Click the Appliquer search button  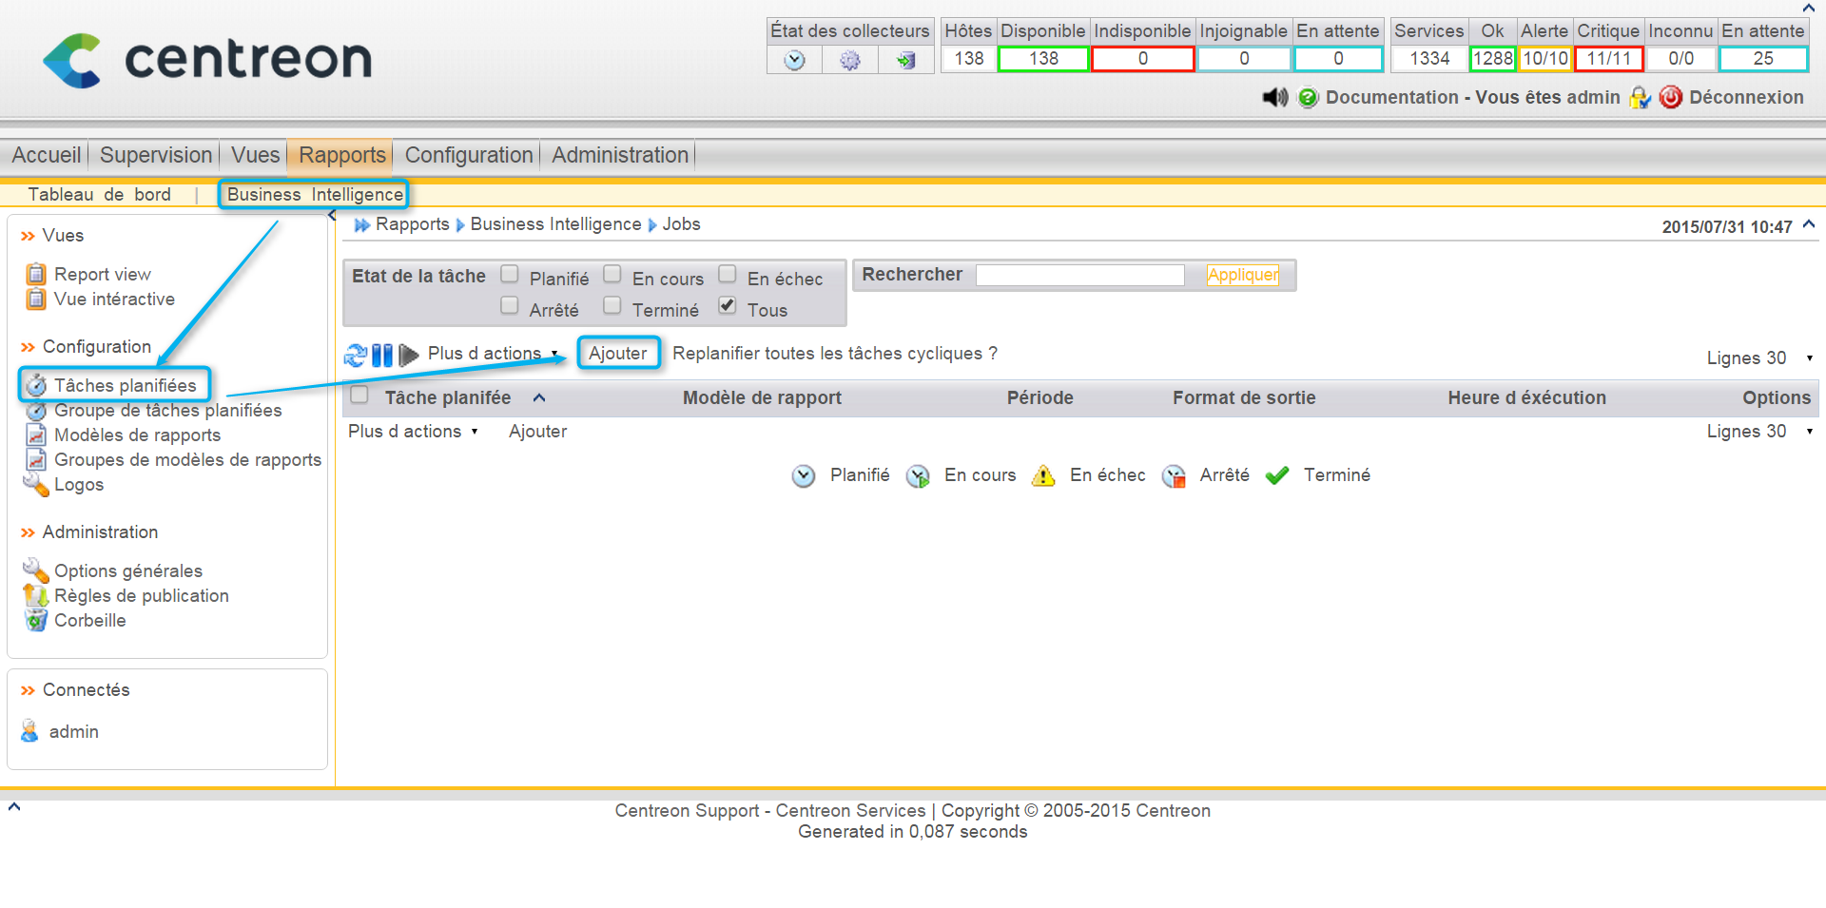[x=1243, y=275]
